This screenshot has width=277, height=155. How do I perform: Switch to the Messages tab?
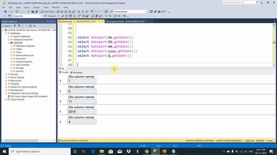[x=76, y=72]
